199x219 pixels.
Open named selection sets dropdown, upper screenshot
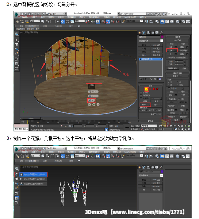(134, 21)
